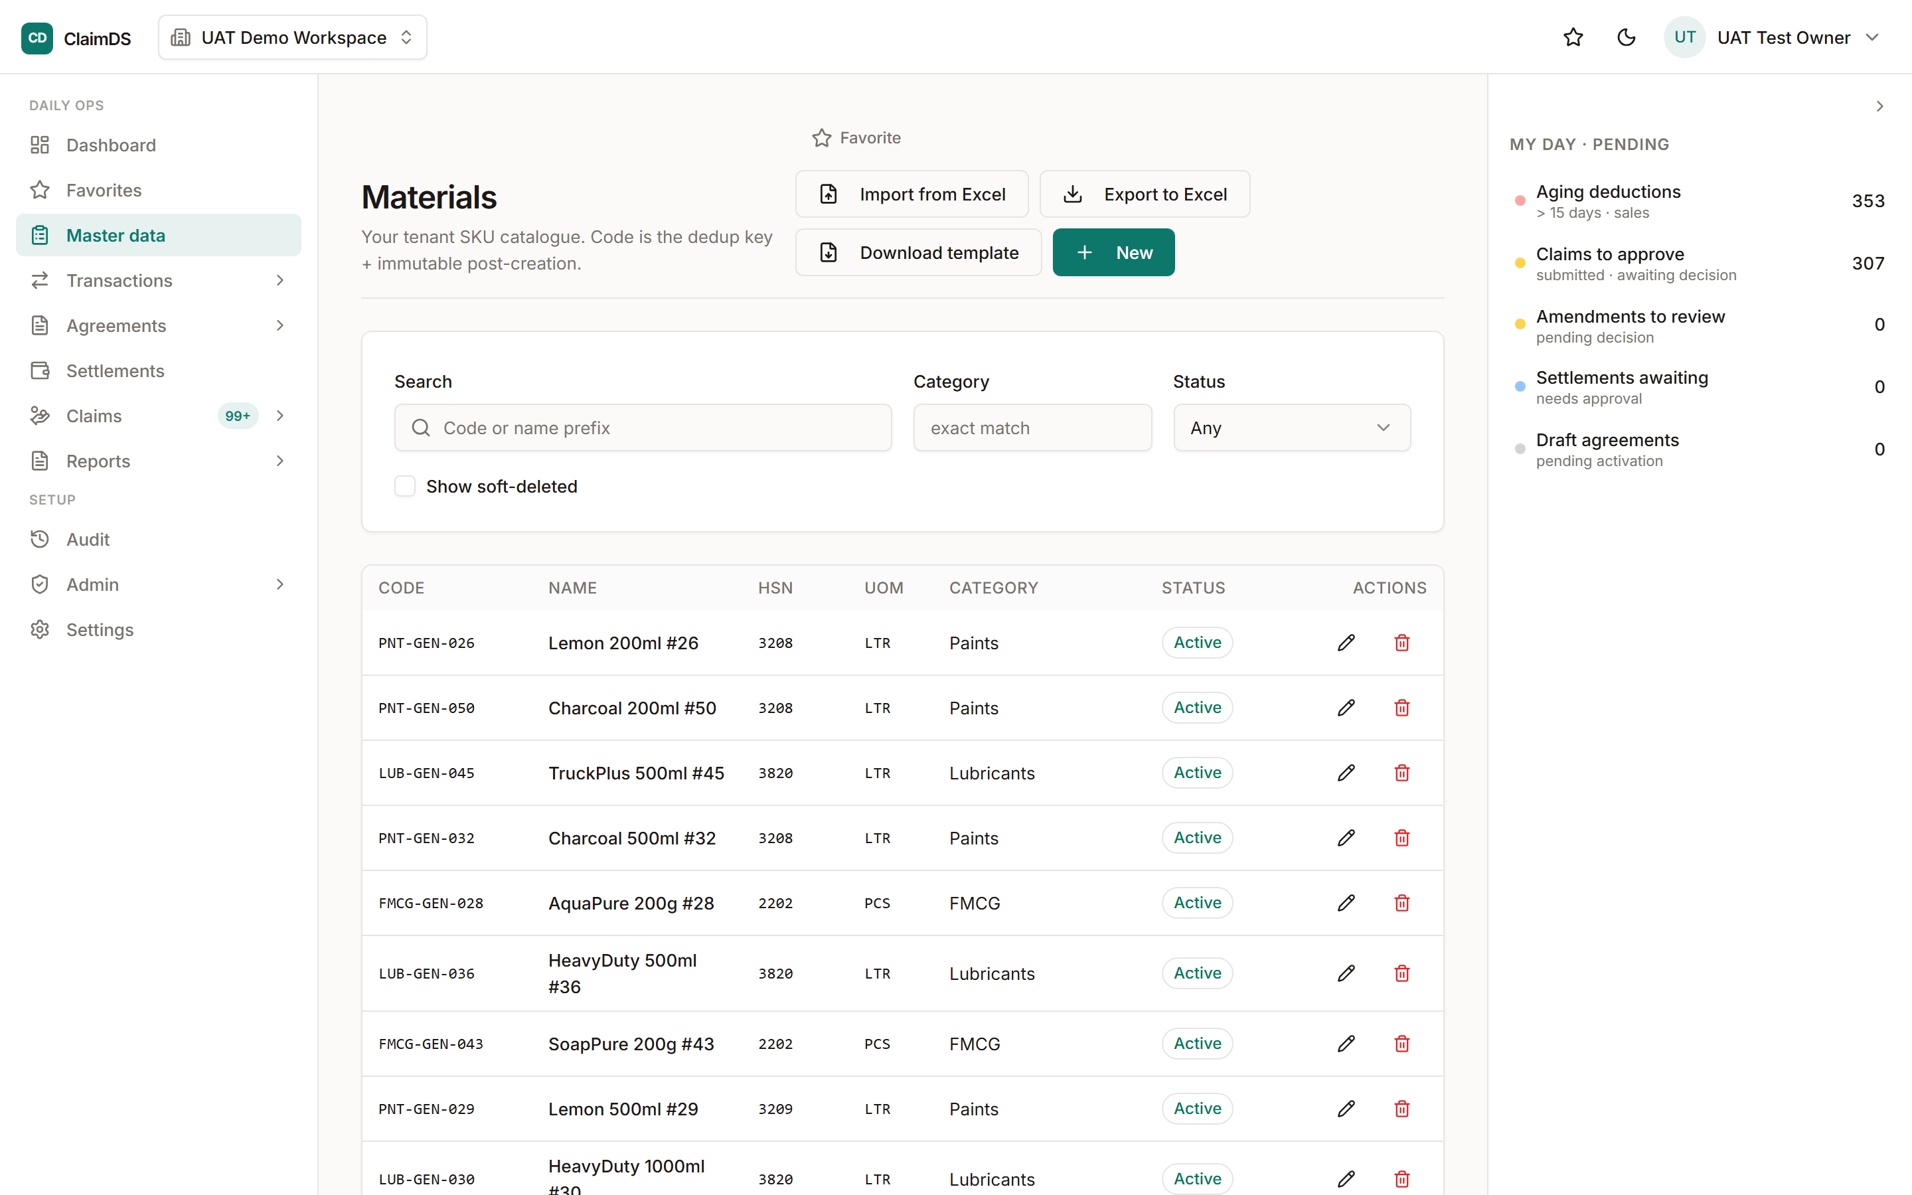Delete material PNT-GEN-026
Image resolution: width=1912 pixels, height=1195 pixels.
[x=1401, y=643]
